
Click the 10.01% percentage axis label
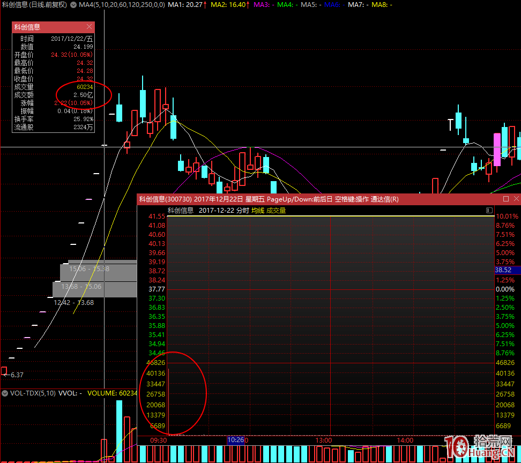tap(507, 216)
